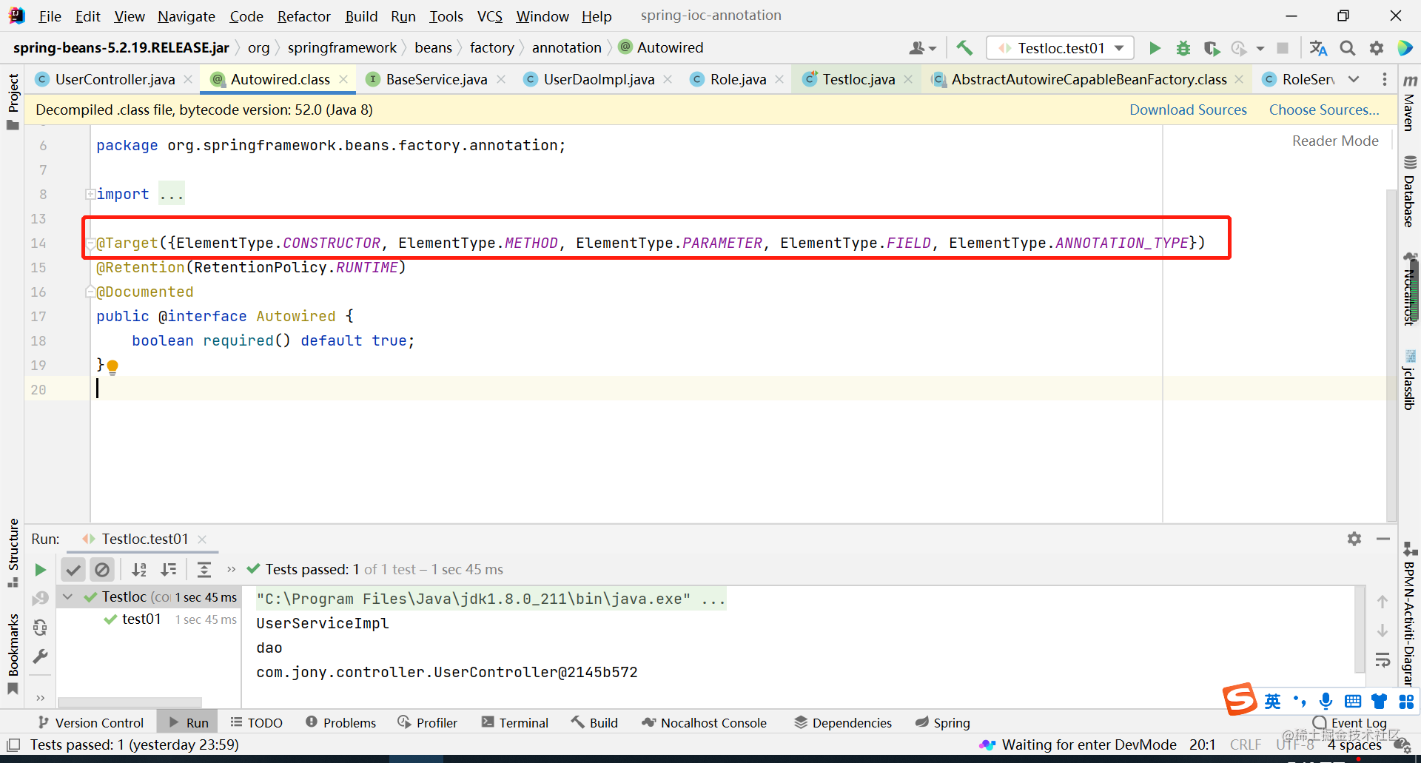The image size is (1421, 763).
Task: Open Run panel settings gear
Action: (1354, 539)
